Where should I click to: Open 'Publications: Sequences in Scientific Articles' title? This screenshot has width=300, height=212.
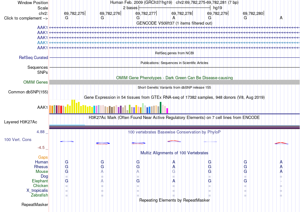174,63
